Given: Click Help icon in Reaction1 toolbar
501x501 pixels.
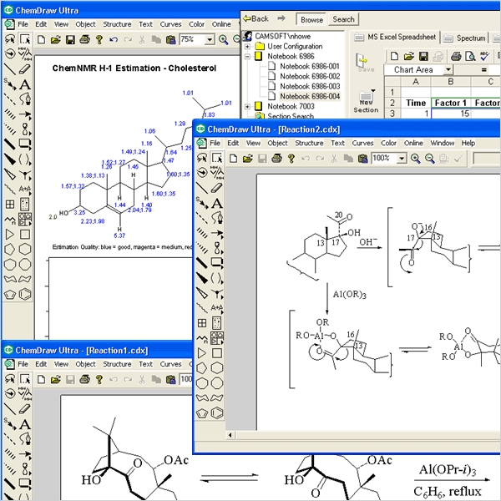Looking at the screenshot, I should [99, 379].
